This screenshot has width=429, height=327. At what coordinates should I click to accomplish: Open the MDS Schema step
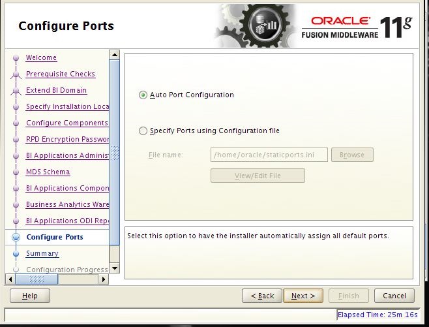click(48, 172)
